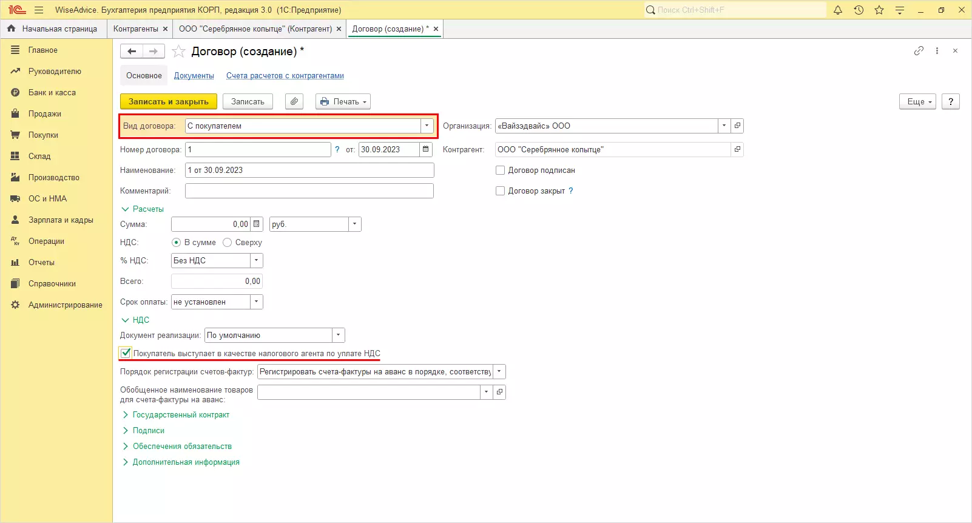Open the main hamburger menu in title bar

(39, 10)
